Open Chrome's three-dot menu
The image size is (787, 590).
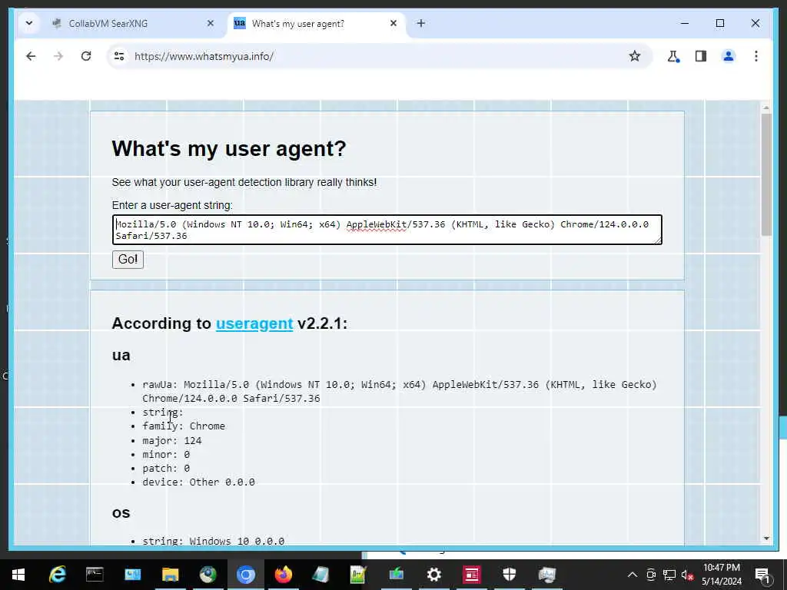pos(756,56)
